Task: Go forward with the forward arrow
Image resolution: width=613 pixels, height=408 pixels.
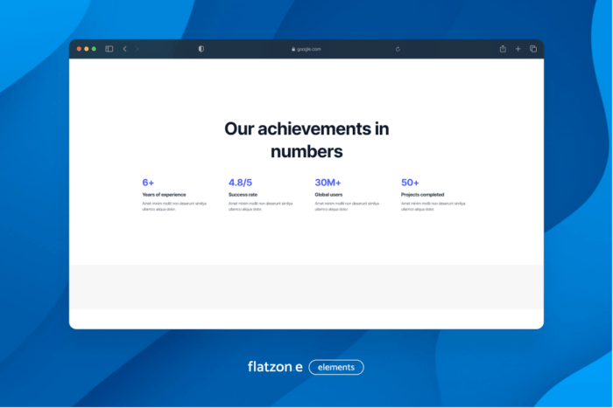Action: (137, 49)
